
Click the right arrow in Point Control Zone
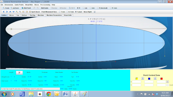pos(143,78)
